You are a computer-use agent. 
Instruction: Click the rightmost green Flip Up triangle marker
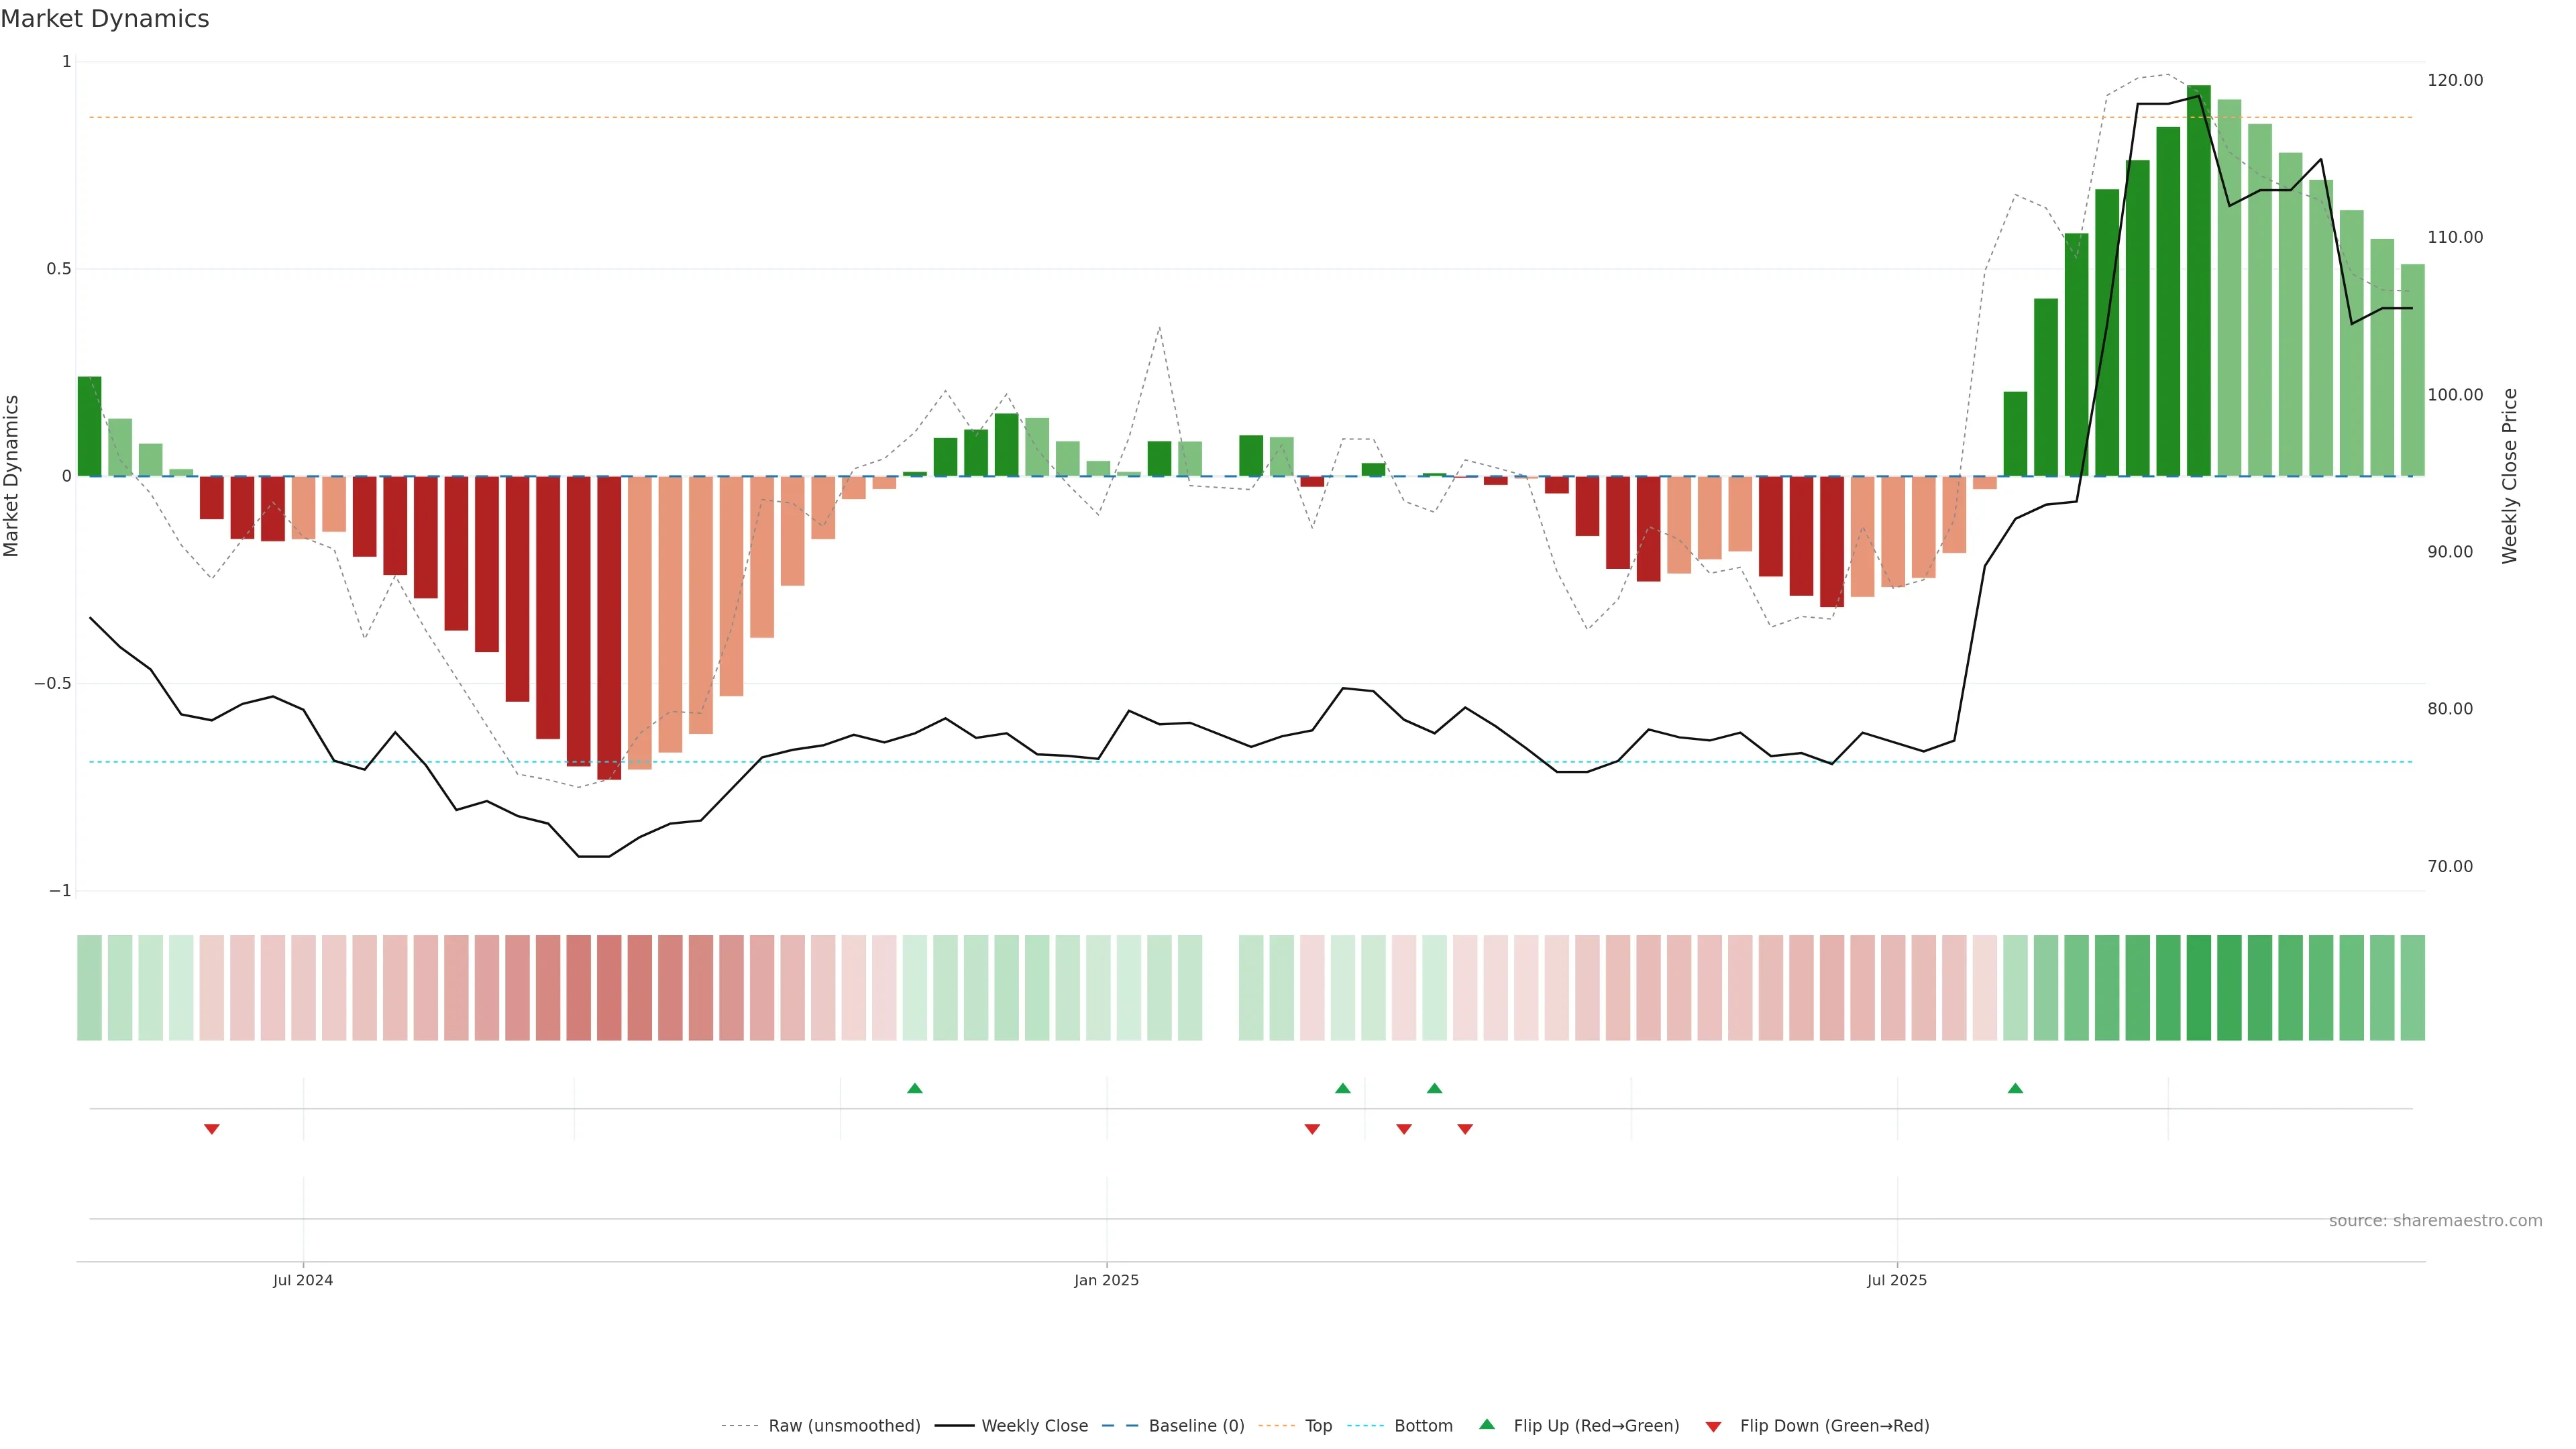tap(2015, 1088)
